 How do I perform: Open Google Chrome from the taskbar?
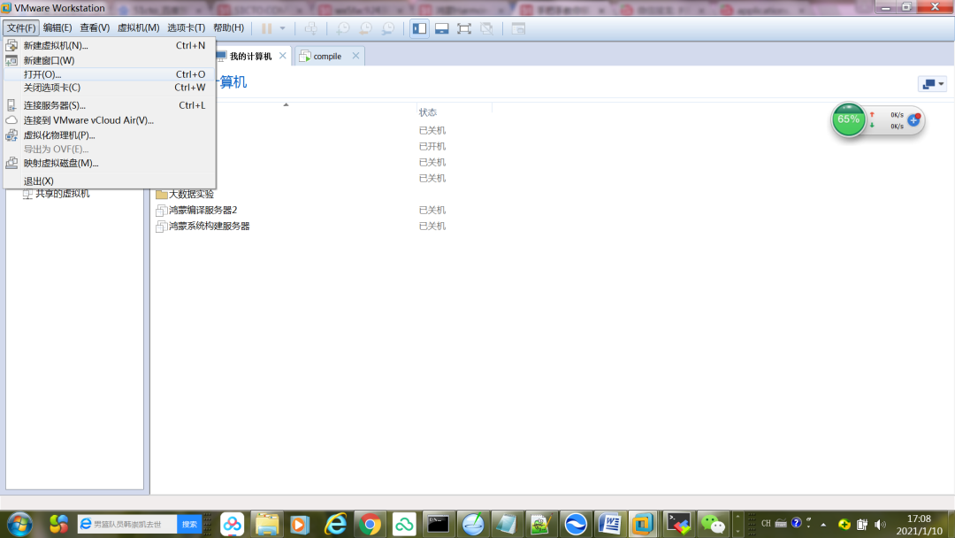click(x=370, y=524)
